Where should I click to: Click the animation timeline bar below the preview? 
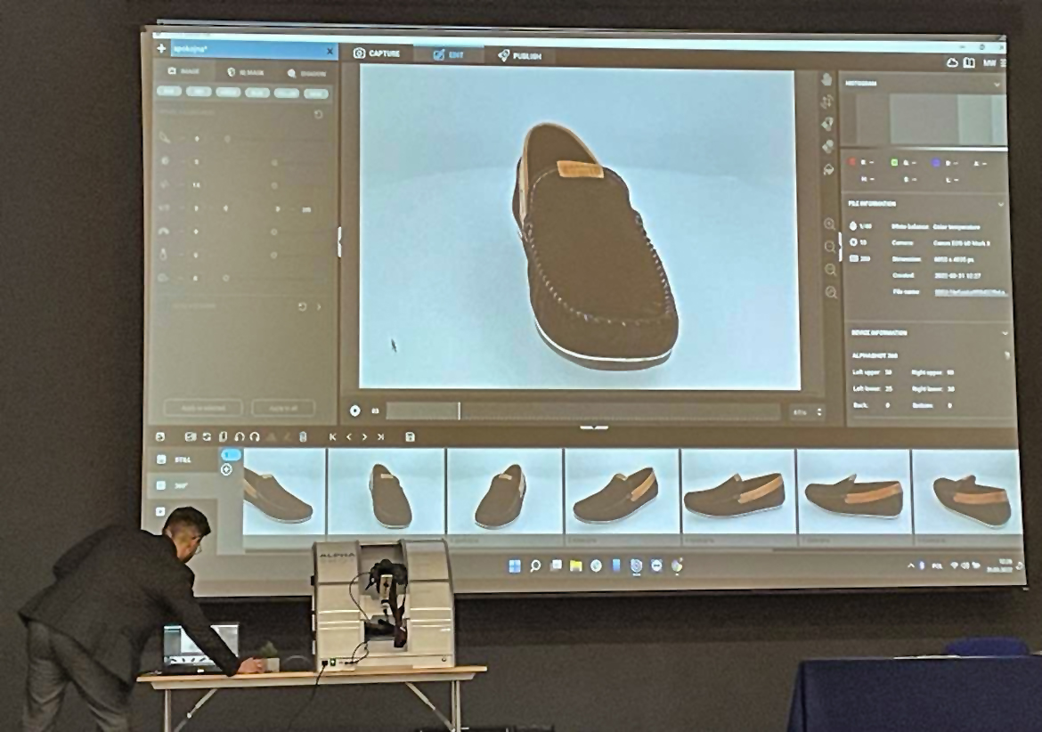click(x=579, y=411)
